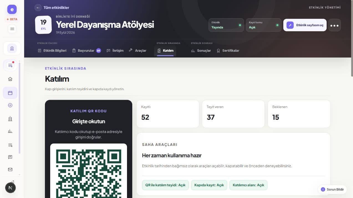Click the 19 EYL date badge
Viewport: 353px width, 198px height.
pos(44,25)
